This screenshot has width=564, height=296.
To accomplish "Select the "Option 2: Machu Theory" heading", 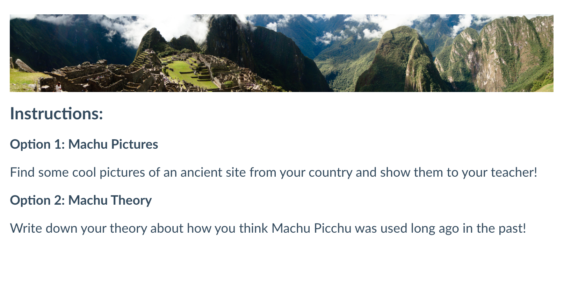I will pos(81,200).
